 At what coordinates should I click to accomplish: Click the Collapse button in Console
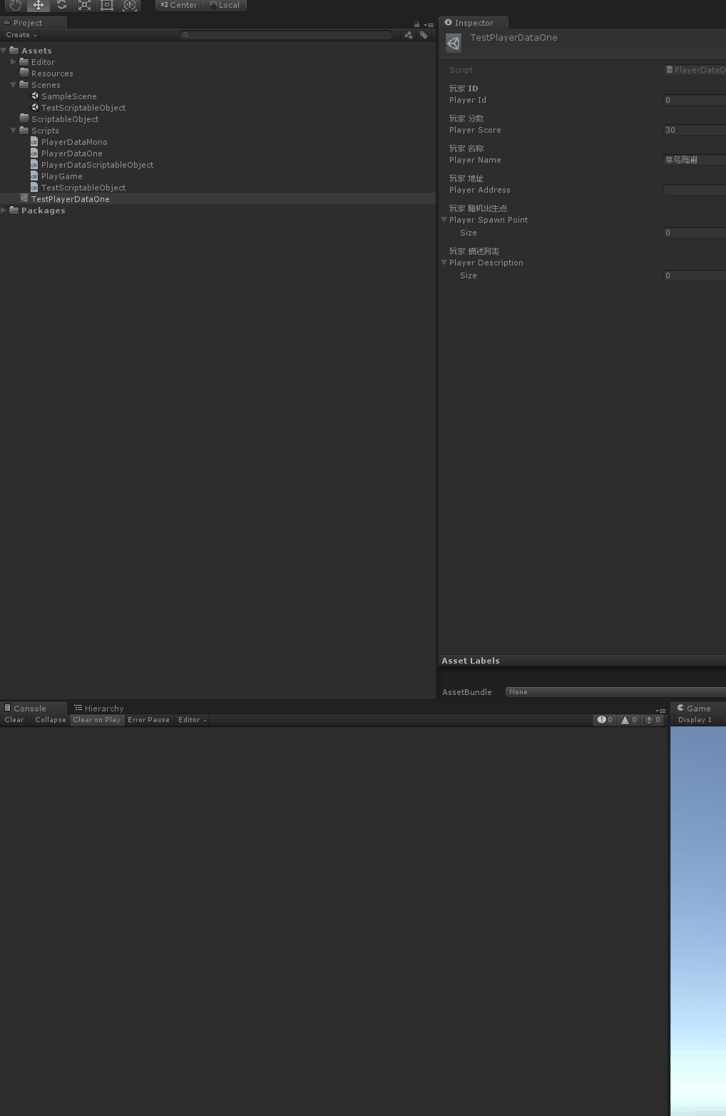pyautogui.click(x=50, y=719)
